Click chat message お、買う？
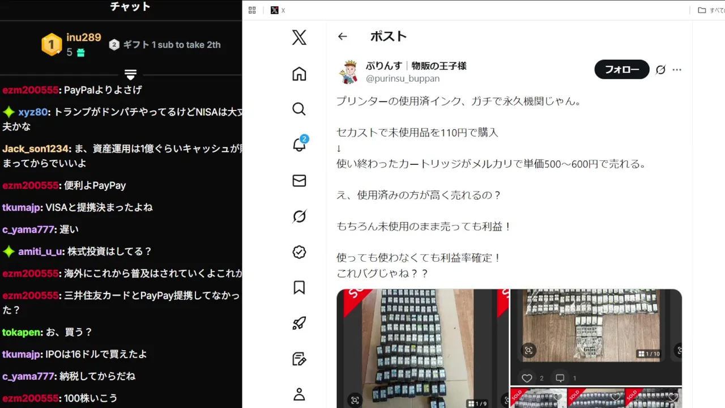Viewport: 725px width, 408px height. (69, 332)
